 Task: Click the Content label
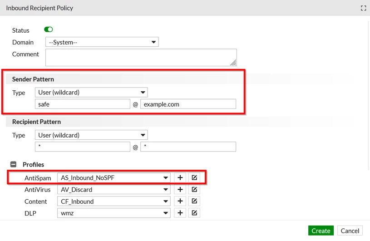tap(35, 202)
